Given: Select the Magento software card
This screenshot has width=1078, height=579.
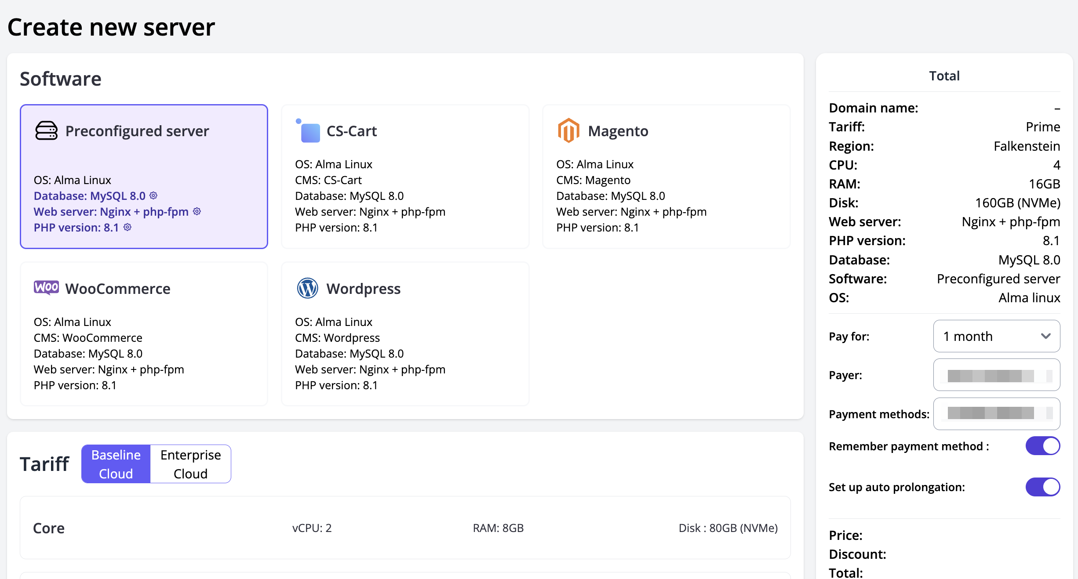Looking at the screenshot, I should pyautogui.click(x=666, y=176).
